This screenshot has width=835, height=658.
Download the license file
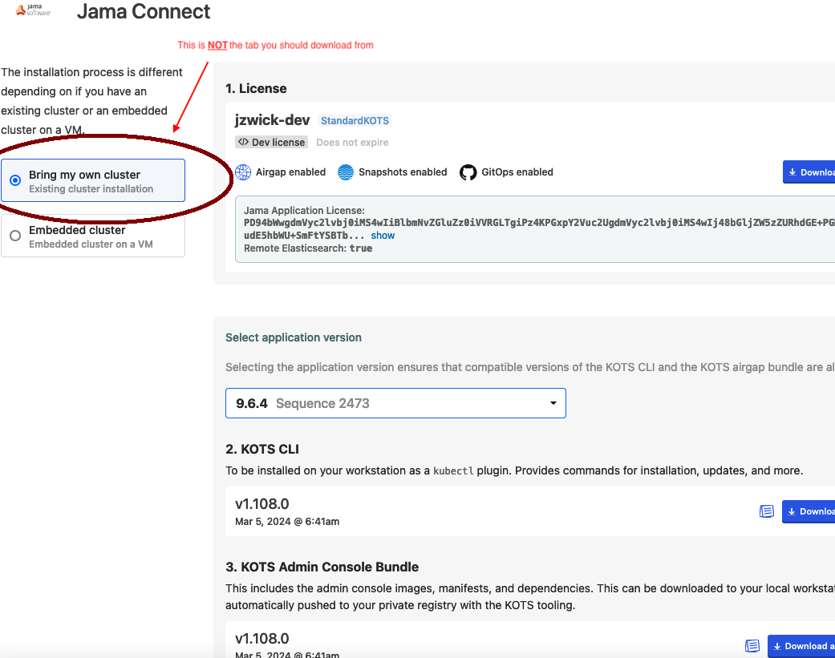[x=809, y=172]
